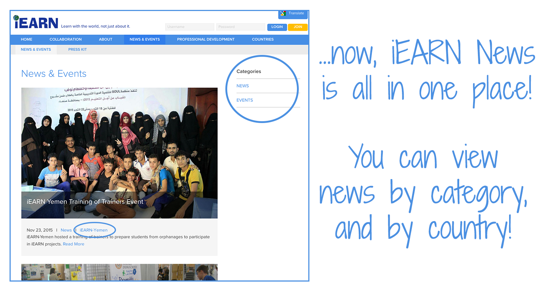
Task: Click the iEARN logo
Action: pos(36,22)
